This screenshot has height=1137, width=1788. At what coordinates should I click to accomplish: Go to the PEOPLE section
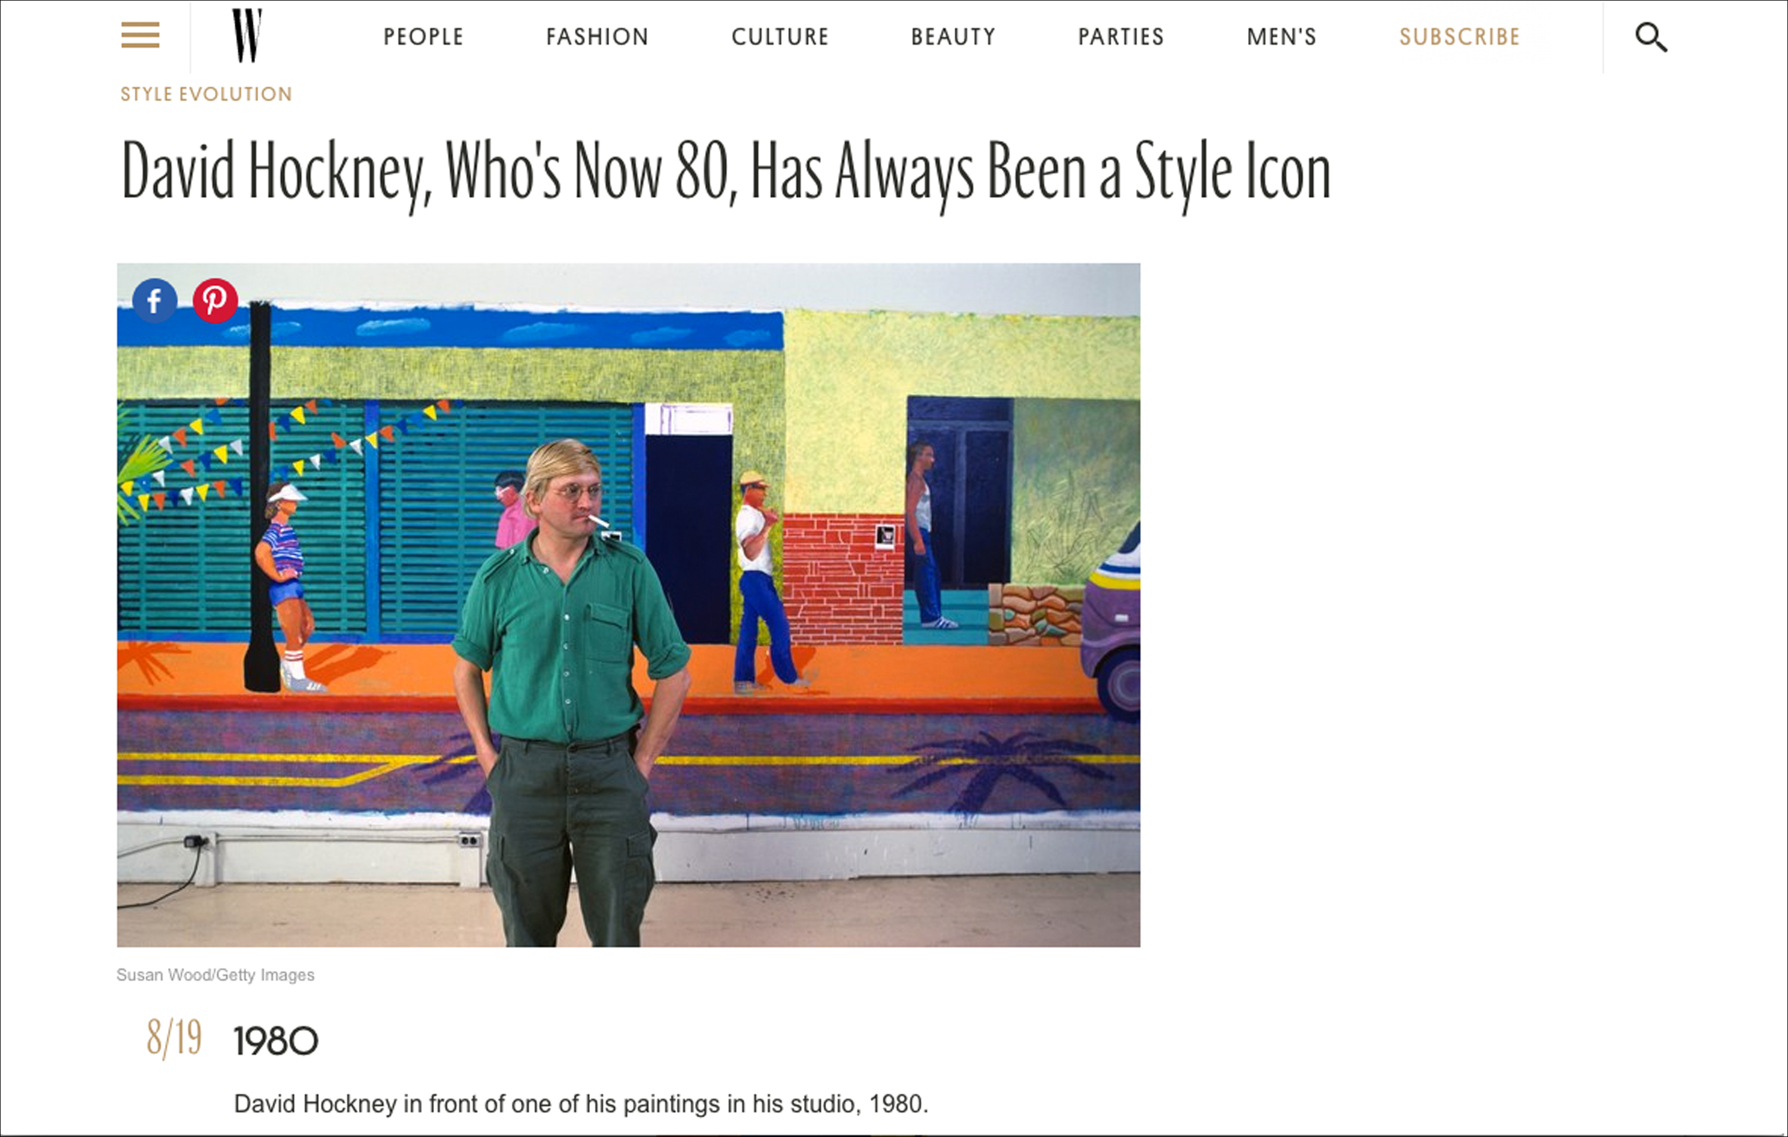point(423,36)
